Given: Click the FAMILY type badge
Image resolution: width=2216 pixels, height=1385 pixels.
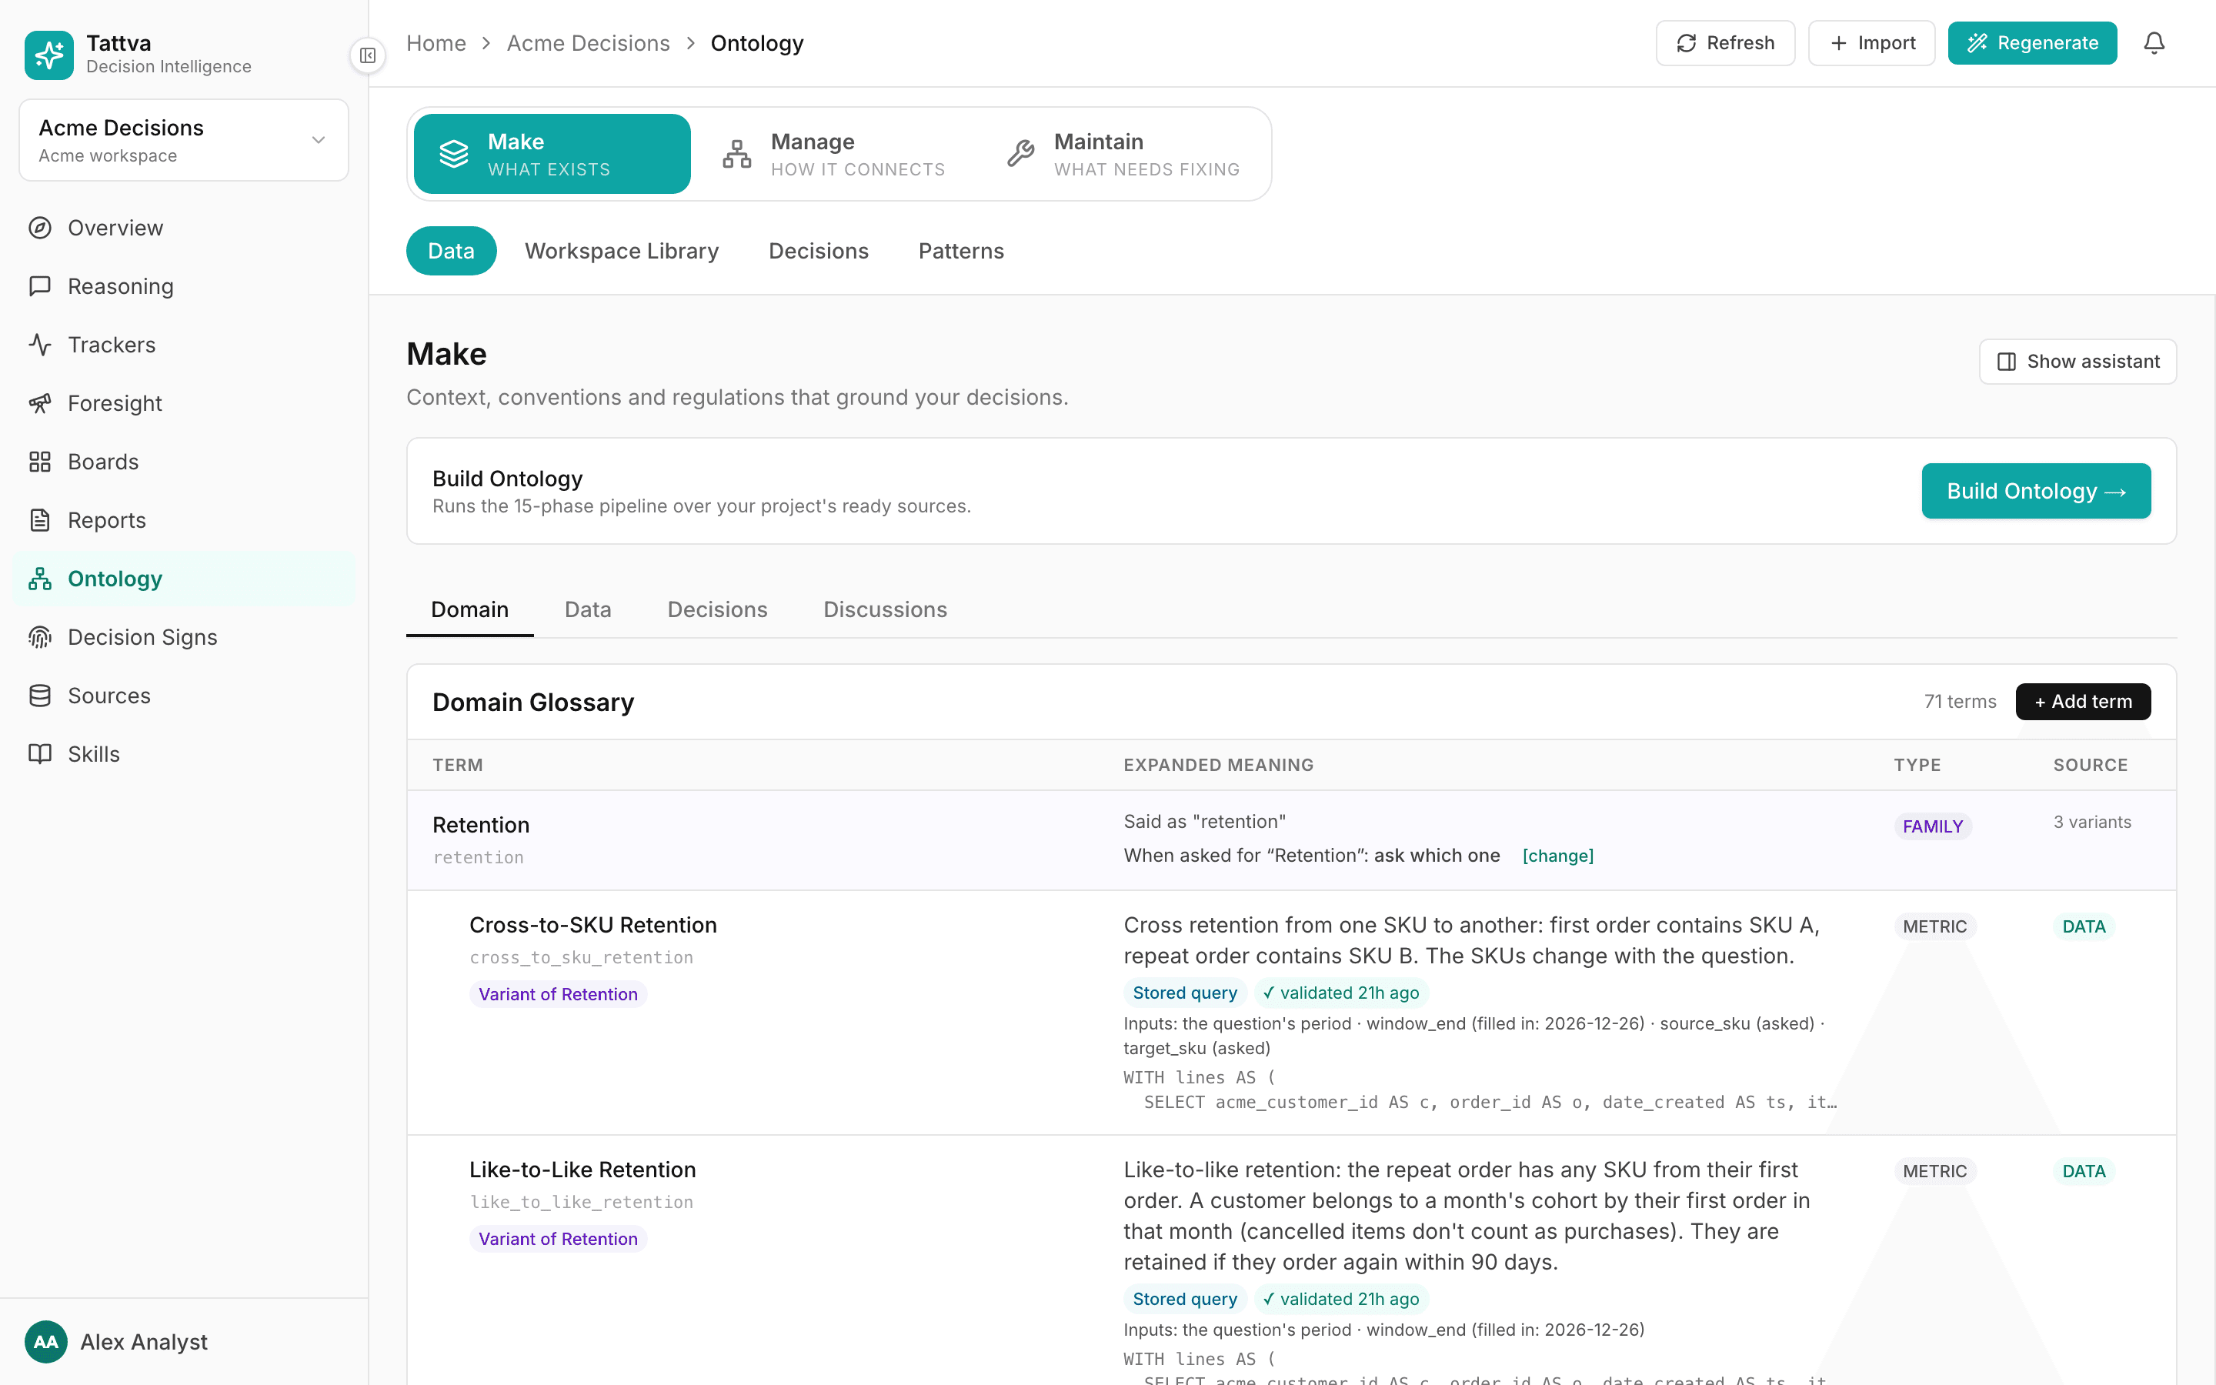Looking at the screenshot, I should coord(1933,826).
